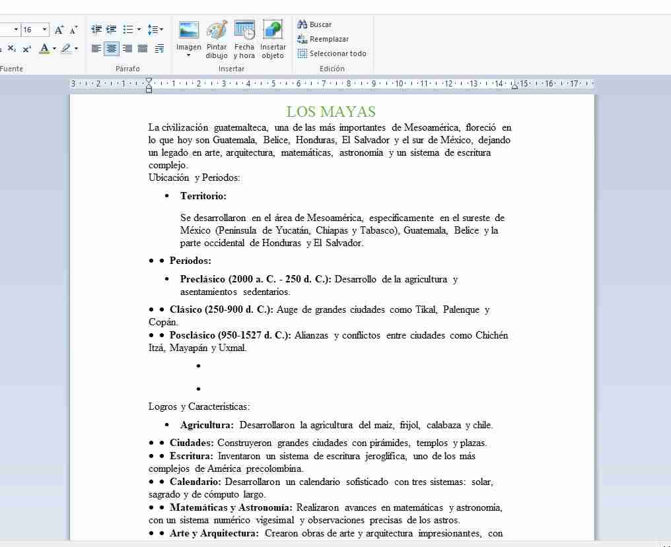
Task: Click 'Preclásico (2000 a. C. - 250 d. C.):' text
Action: [x=256, y=279]
